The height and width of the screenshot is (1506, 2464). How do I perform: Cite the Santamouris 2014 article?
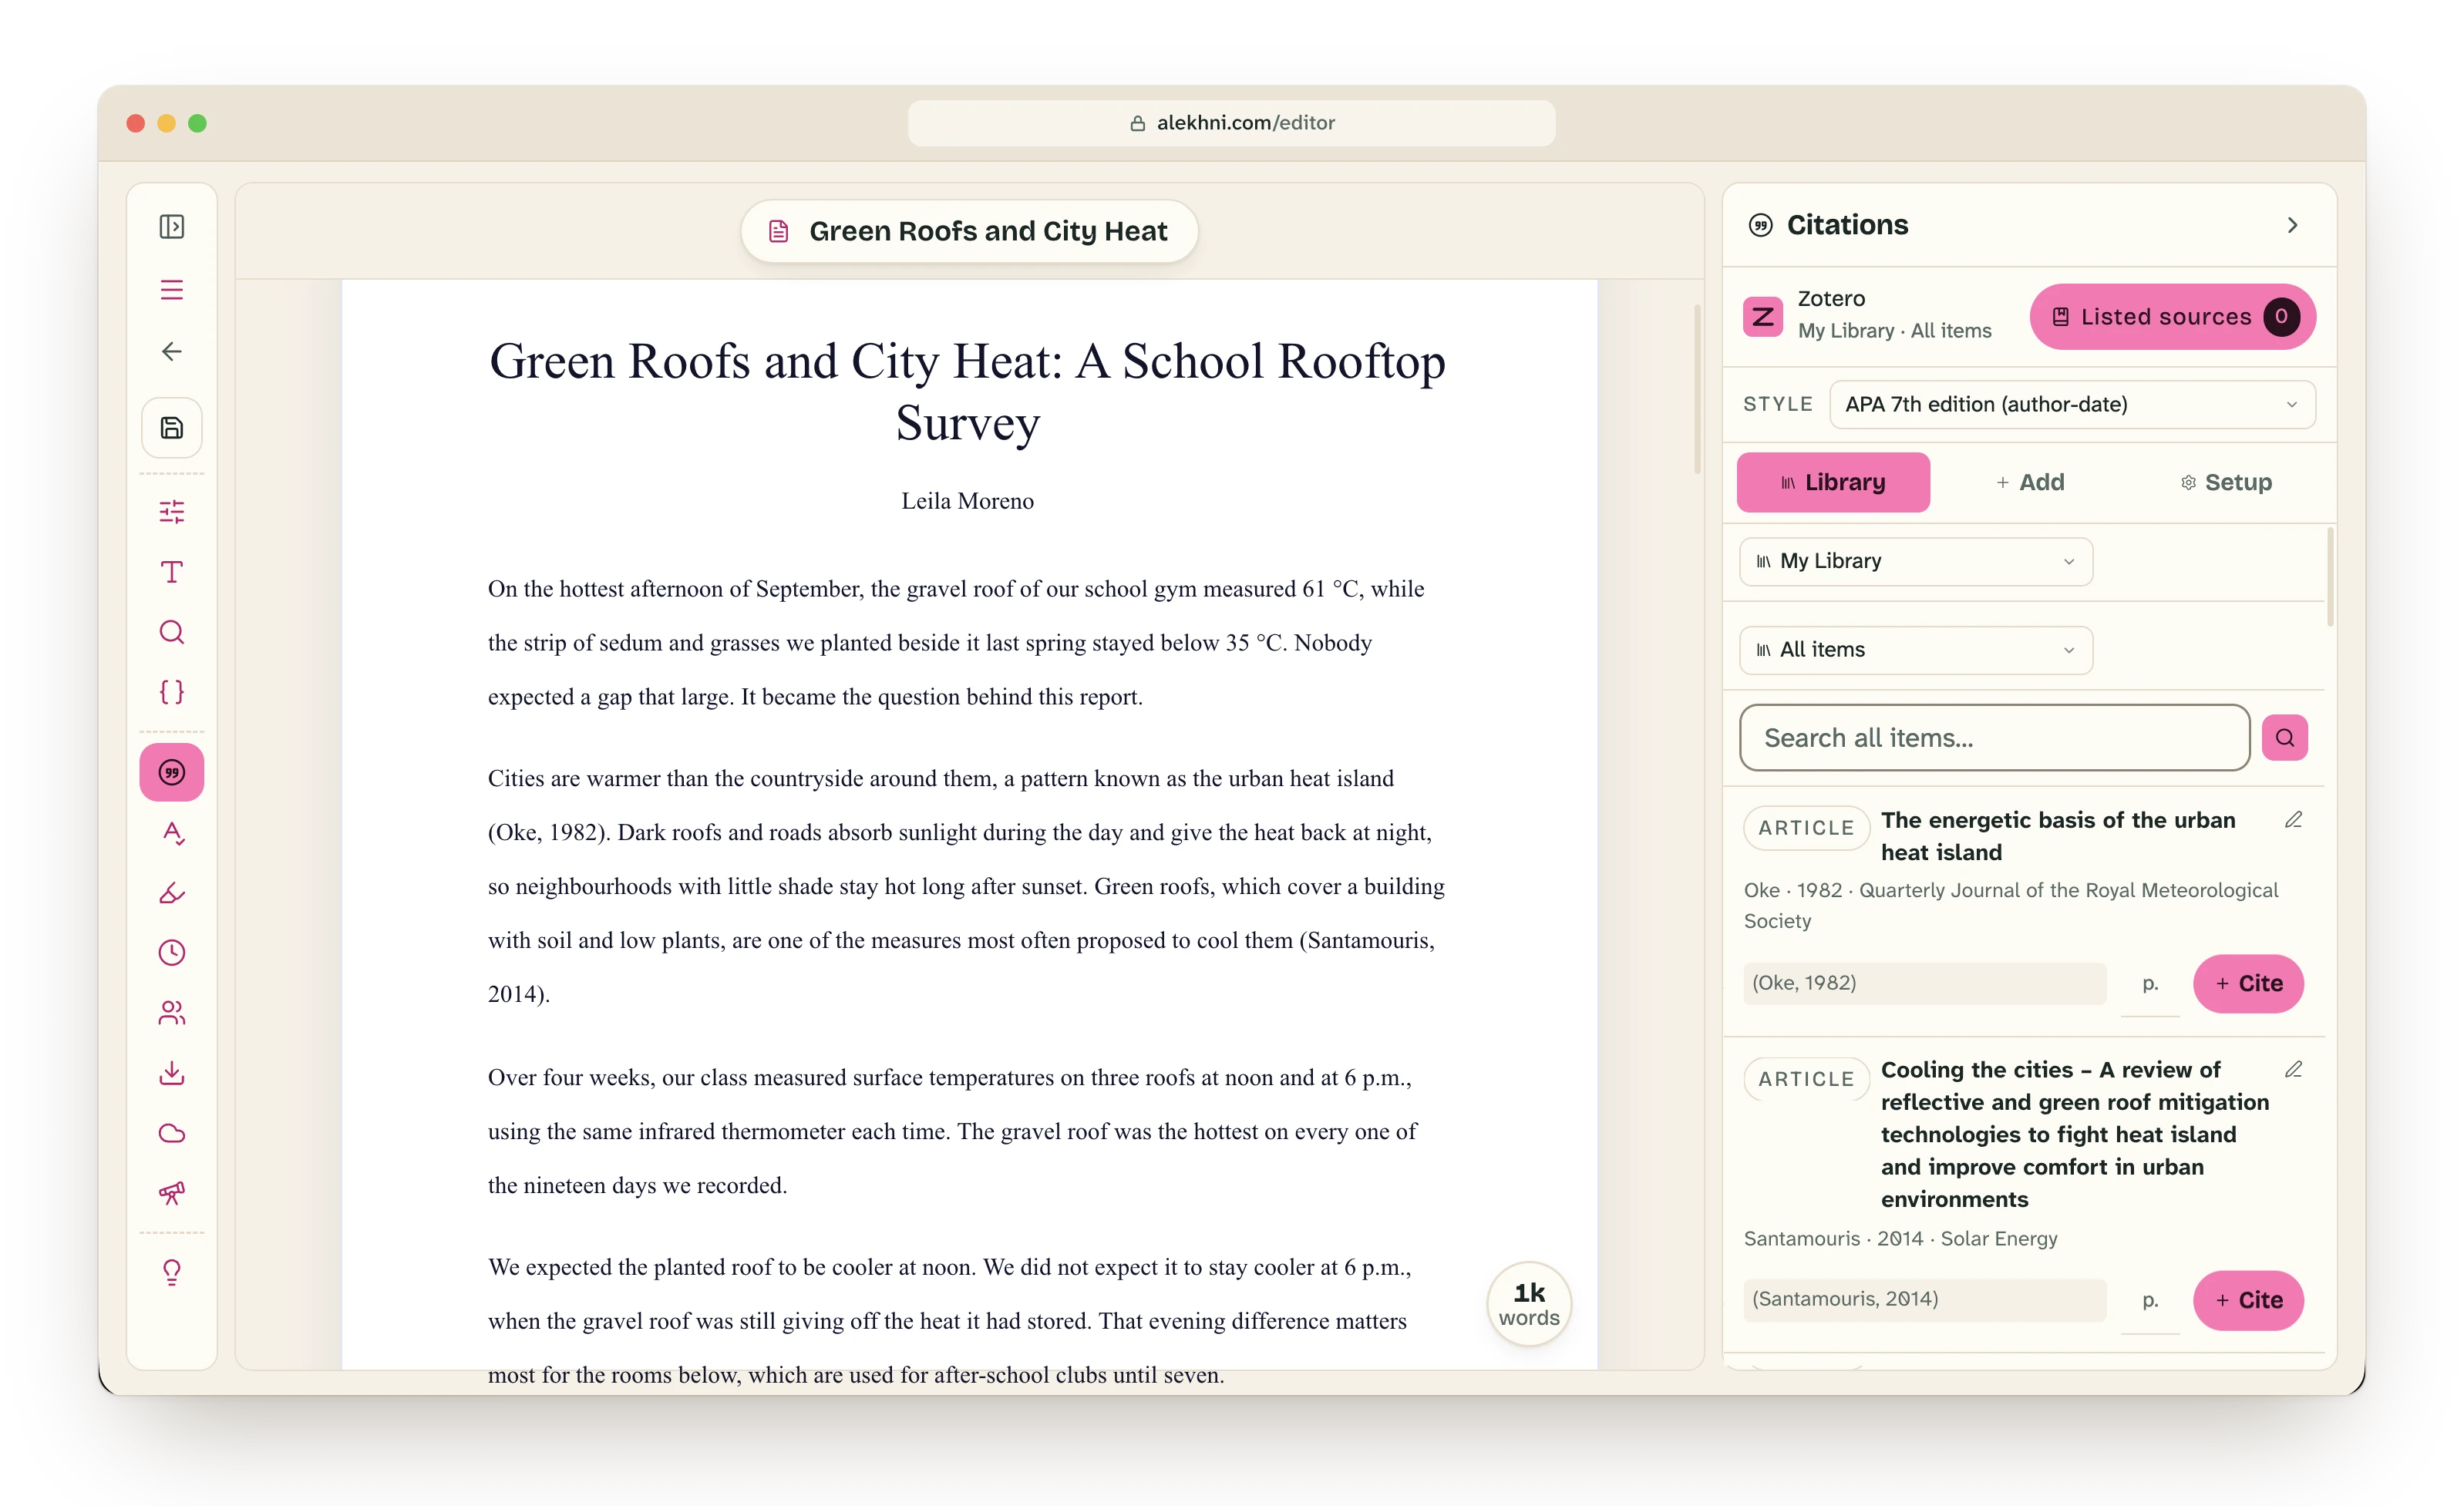[2248, 1301]
